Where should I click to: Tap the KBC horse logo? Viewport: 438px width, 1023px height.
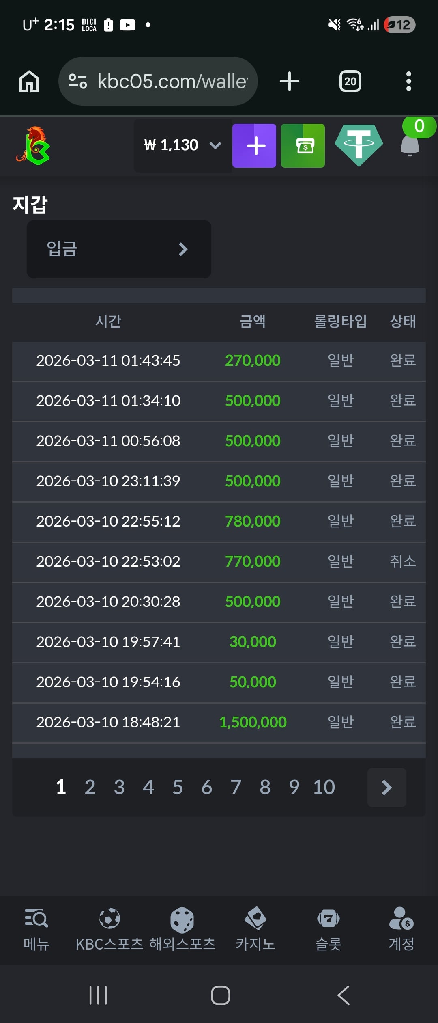coord(33,146)
